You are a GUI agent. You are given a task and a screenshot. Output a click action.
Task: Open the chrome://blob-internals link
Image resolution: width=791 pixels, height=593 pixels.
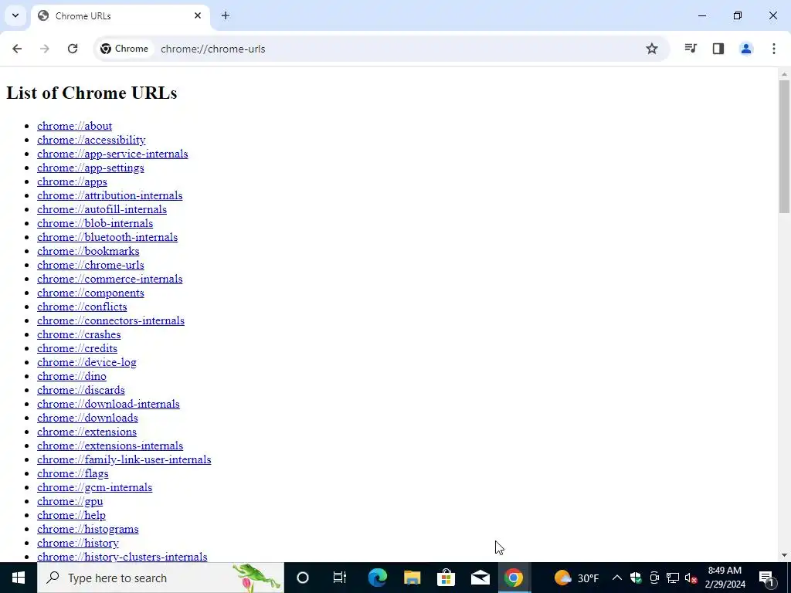95,223
